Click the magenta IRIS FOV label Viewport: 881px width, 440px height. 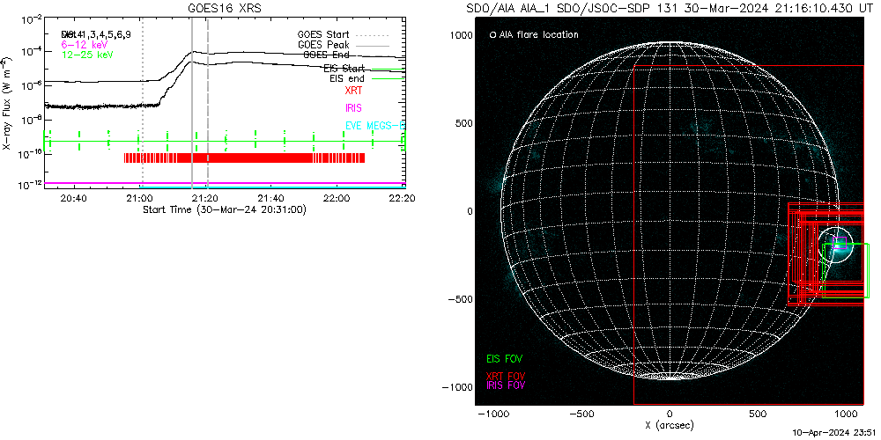coord(507,385)
